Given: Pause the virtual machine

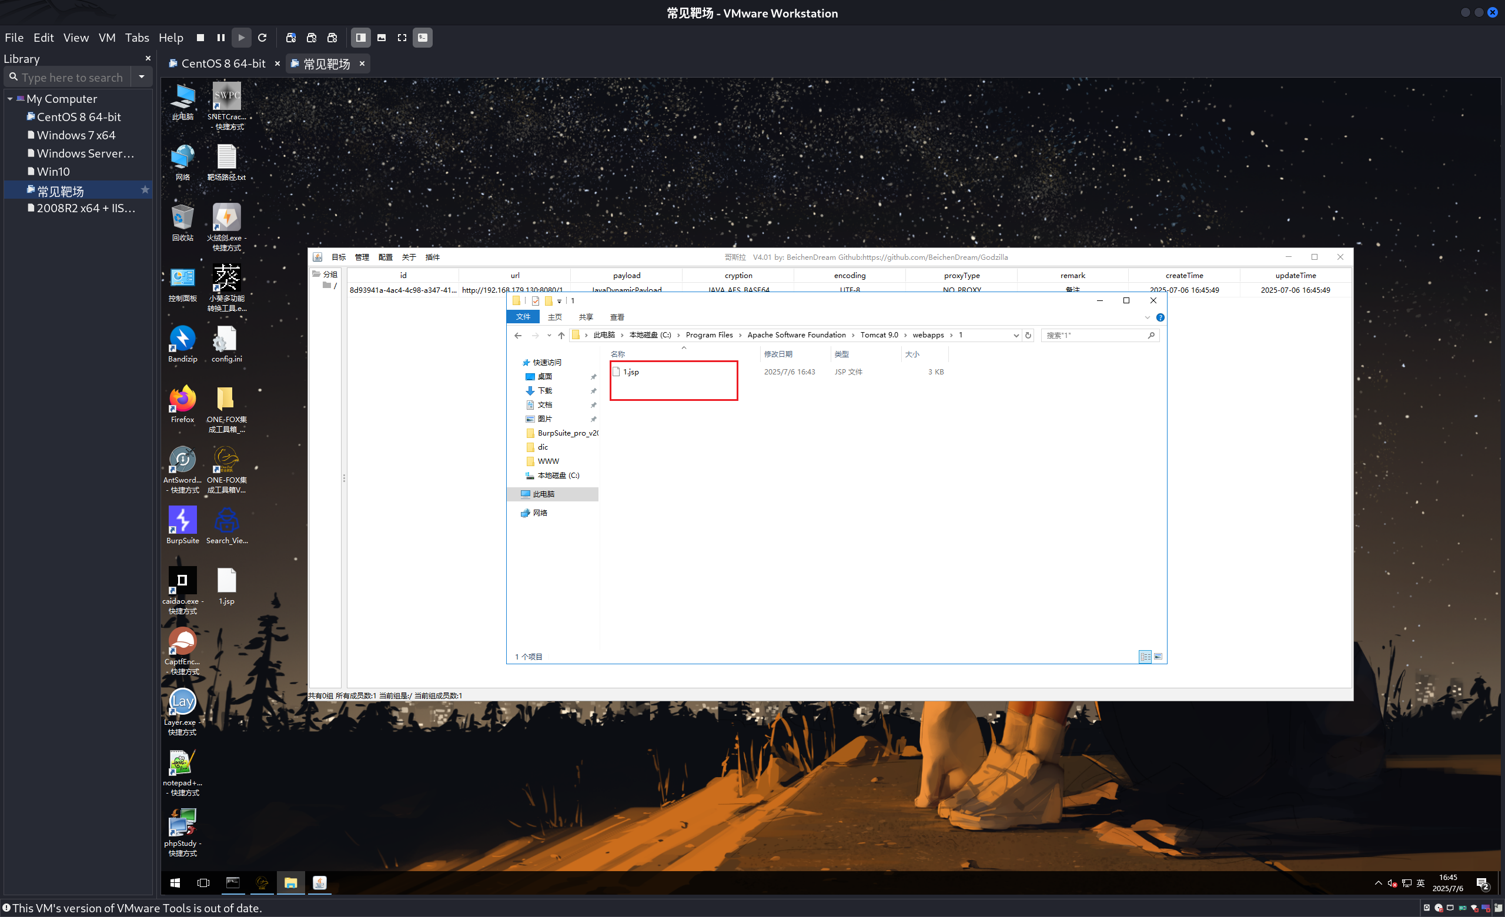Looking at the screenshot, I should click(220, 38).
